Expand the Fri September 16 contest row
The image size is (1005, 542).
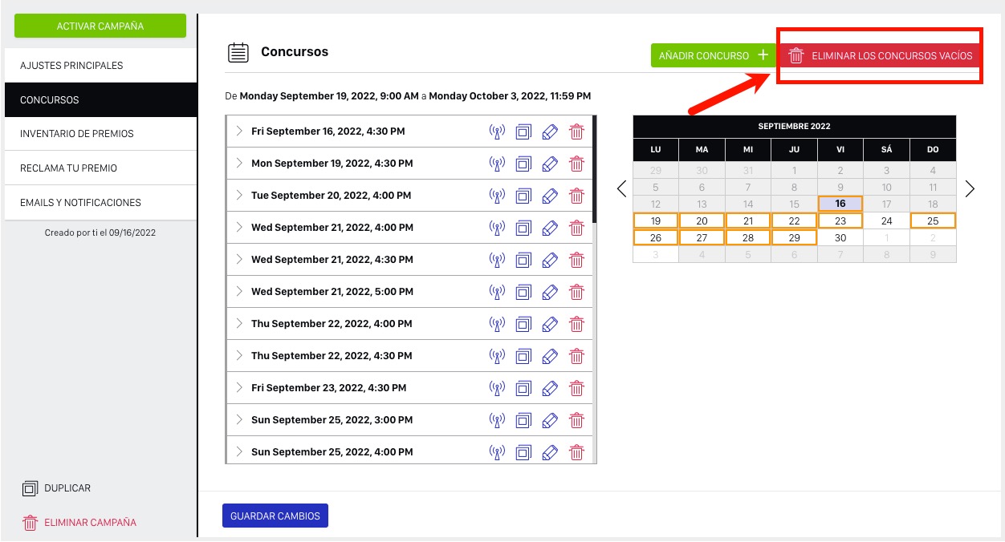tap(239, 131)
